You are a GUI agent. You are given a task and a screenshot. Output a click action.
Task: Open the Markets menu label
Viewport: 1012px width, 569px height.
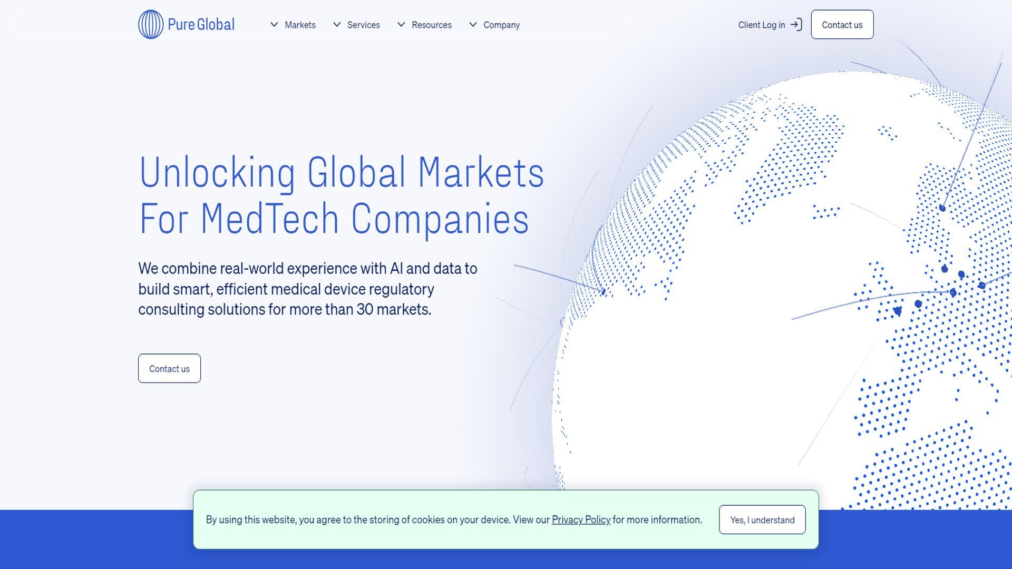point(300,25)
